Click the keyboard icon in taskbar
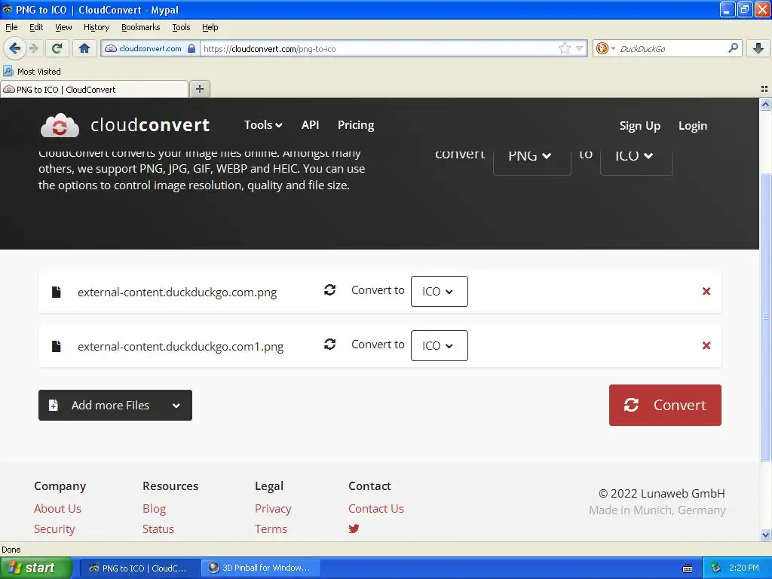Viewport: 772px width, 579px height. coord(688,568)
